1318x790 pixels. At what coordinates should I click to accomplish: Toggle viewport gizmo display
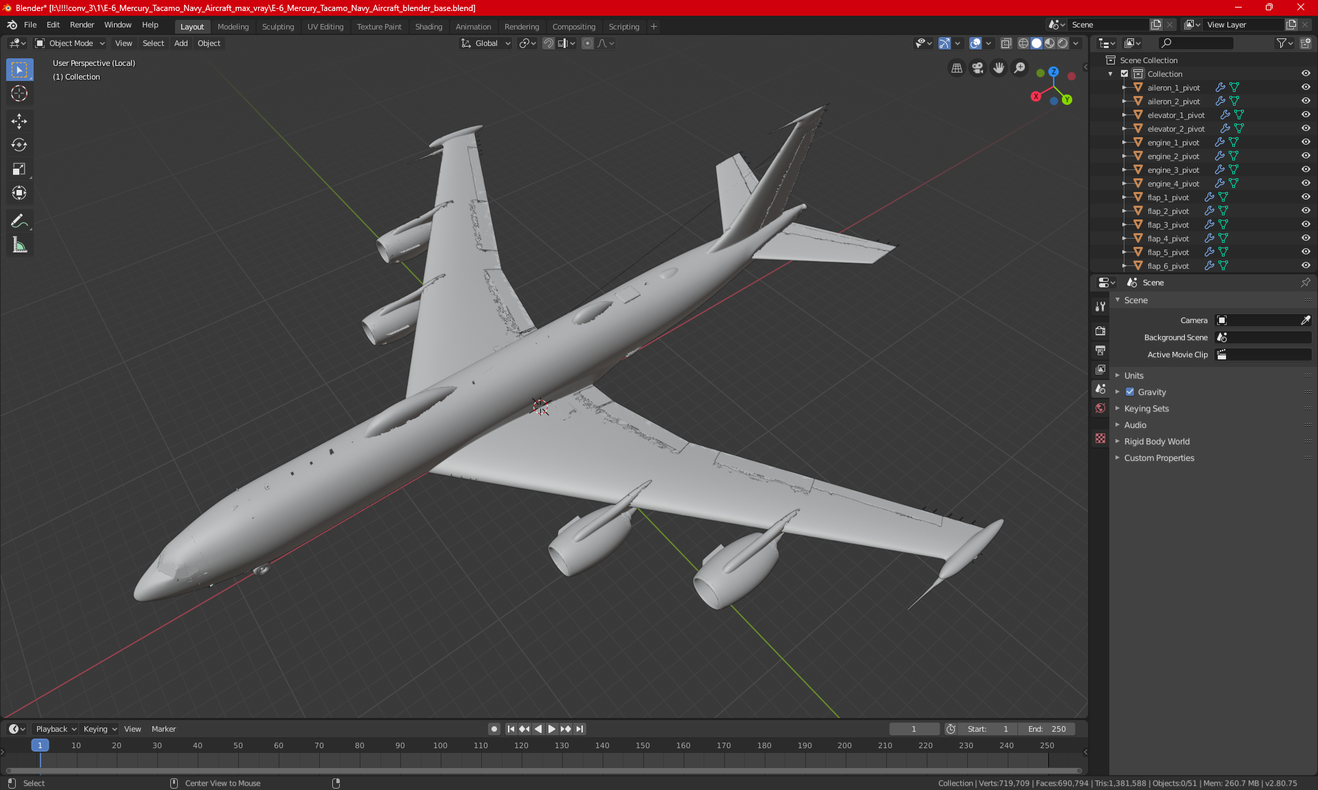[x=945, y=43]
